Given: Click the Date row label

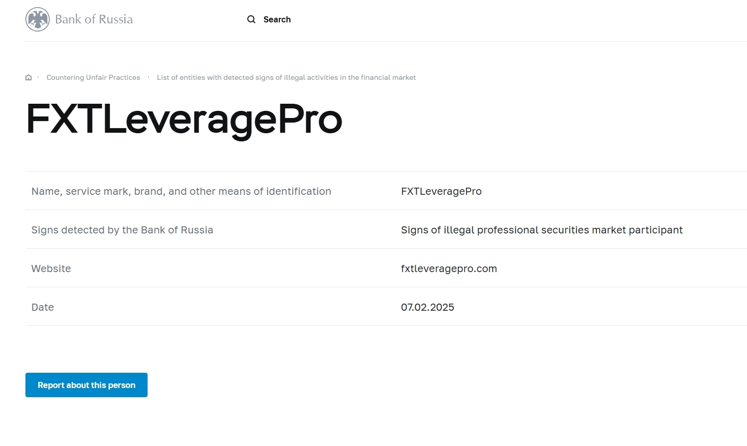Looking at the screenshot, I should 43,307.
